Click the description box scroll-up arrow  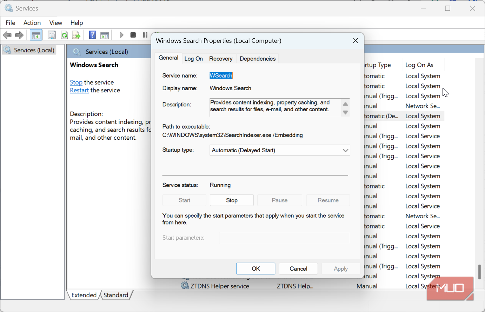(345, 104)
